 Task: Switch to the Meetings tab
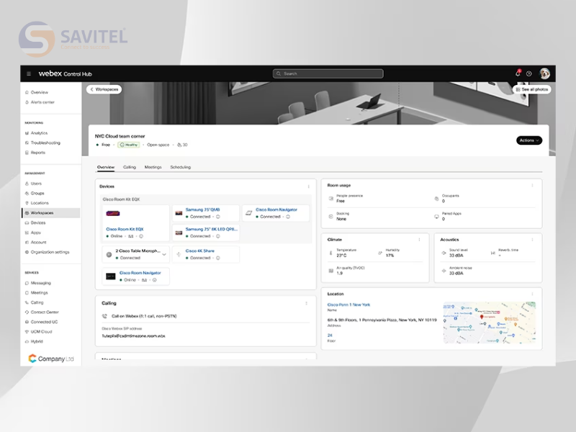[x=153, y=167]
